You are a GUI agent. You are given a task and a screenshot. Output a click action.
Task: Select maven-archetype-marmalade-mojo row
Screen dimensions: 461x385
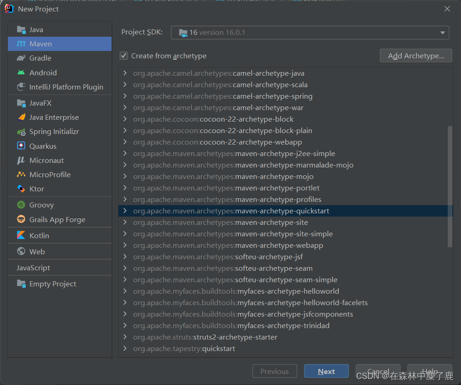[286, 165]
